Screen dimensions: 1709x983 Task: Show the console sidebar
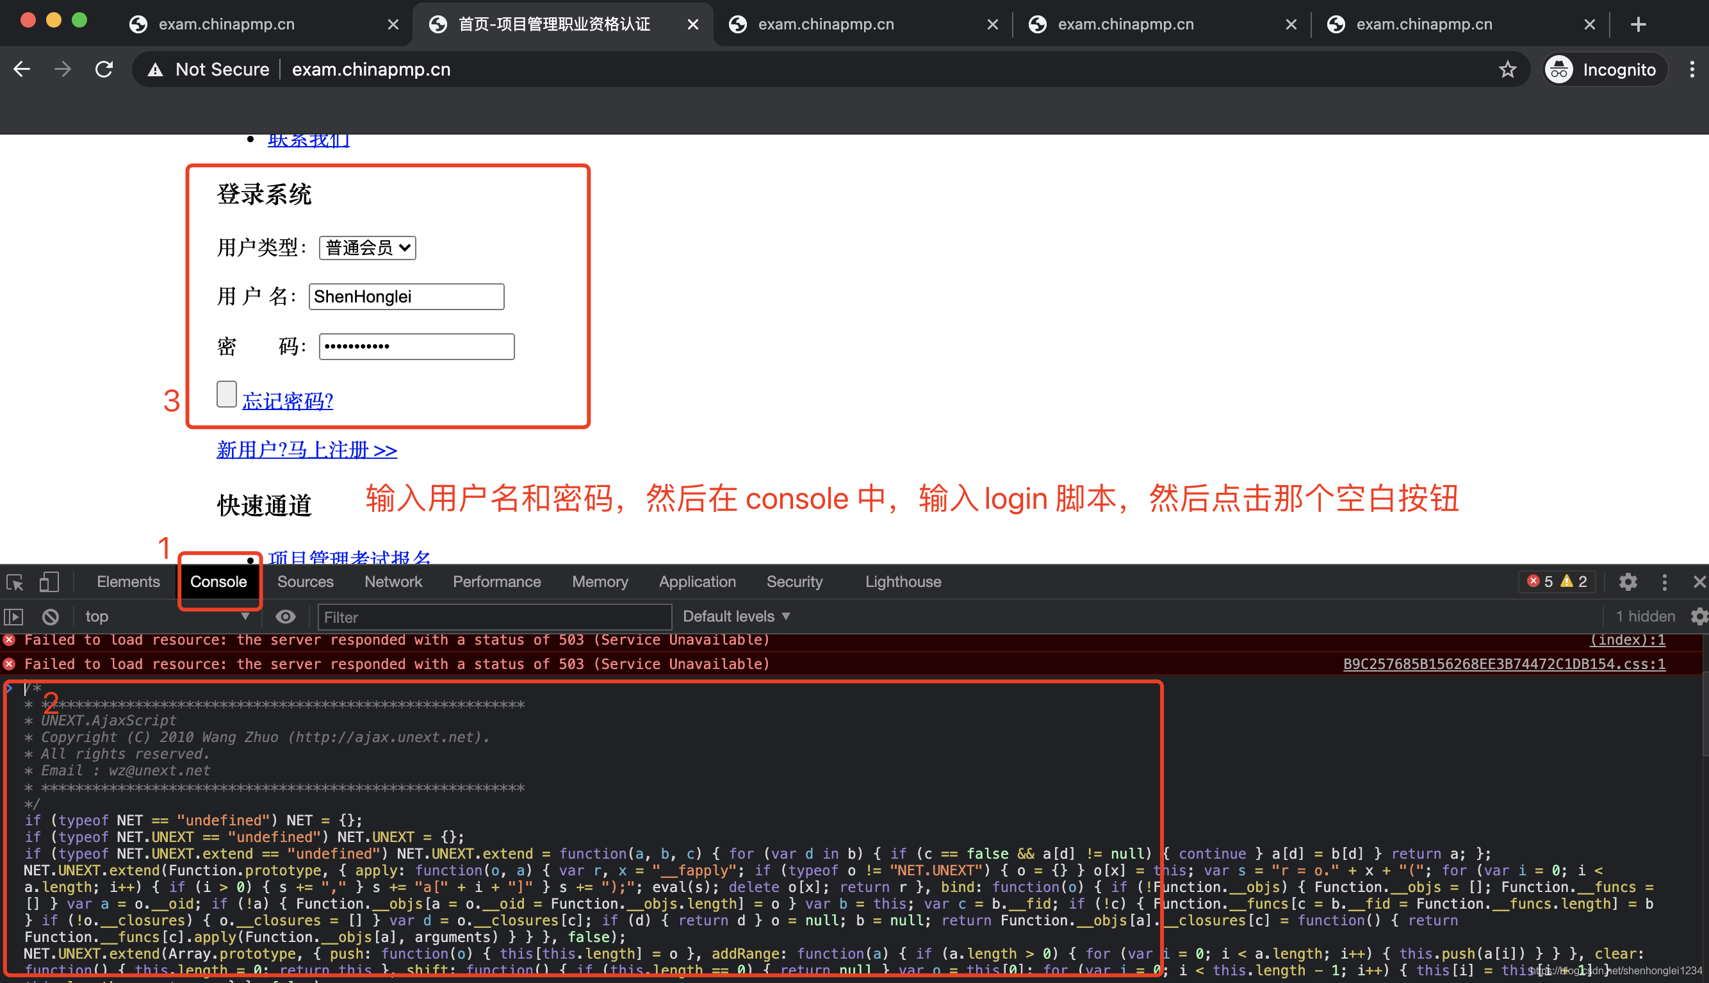pyautogui.click(x=13, y=616)
